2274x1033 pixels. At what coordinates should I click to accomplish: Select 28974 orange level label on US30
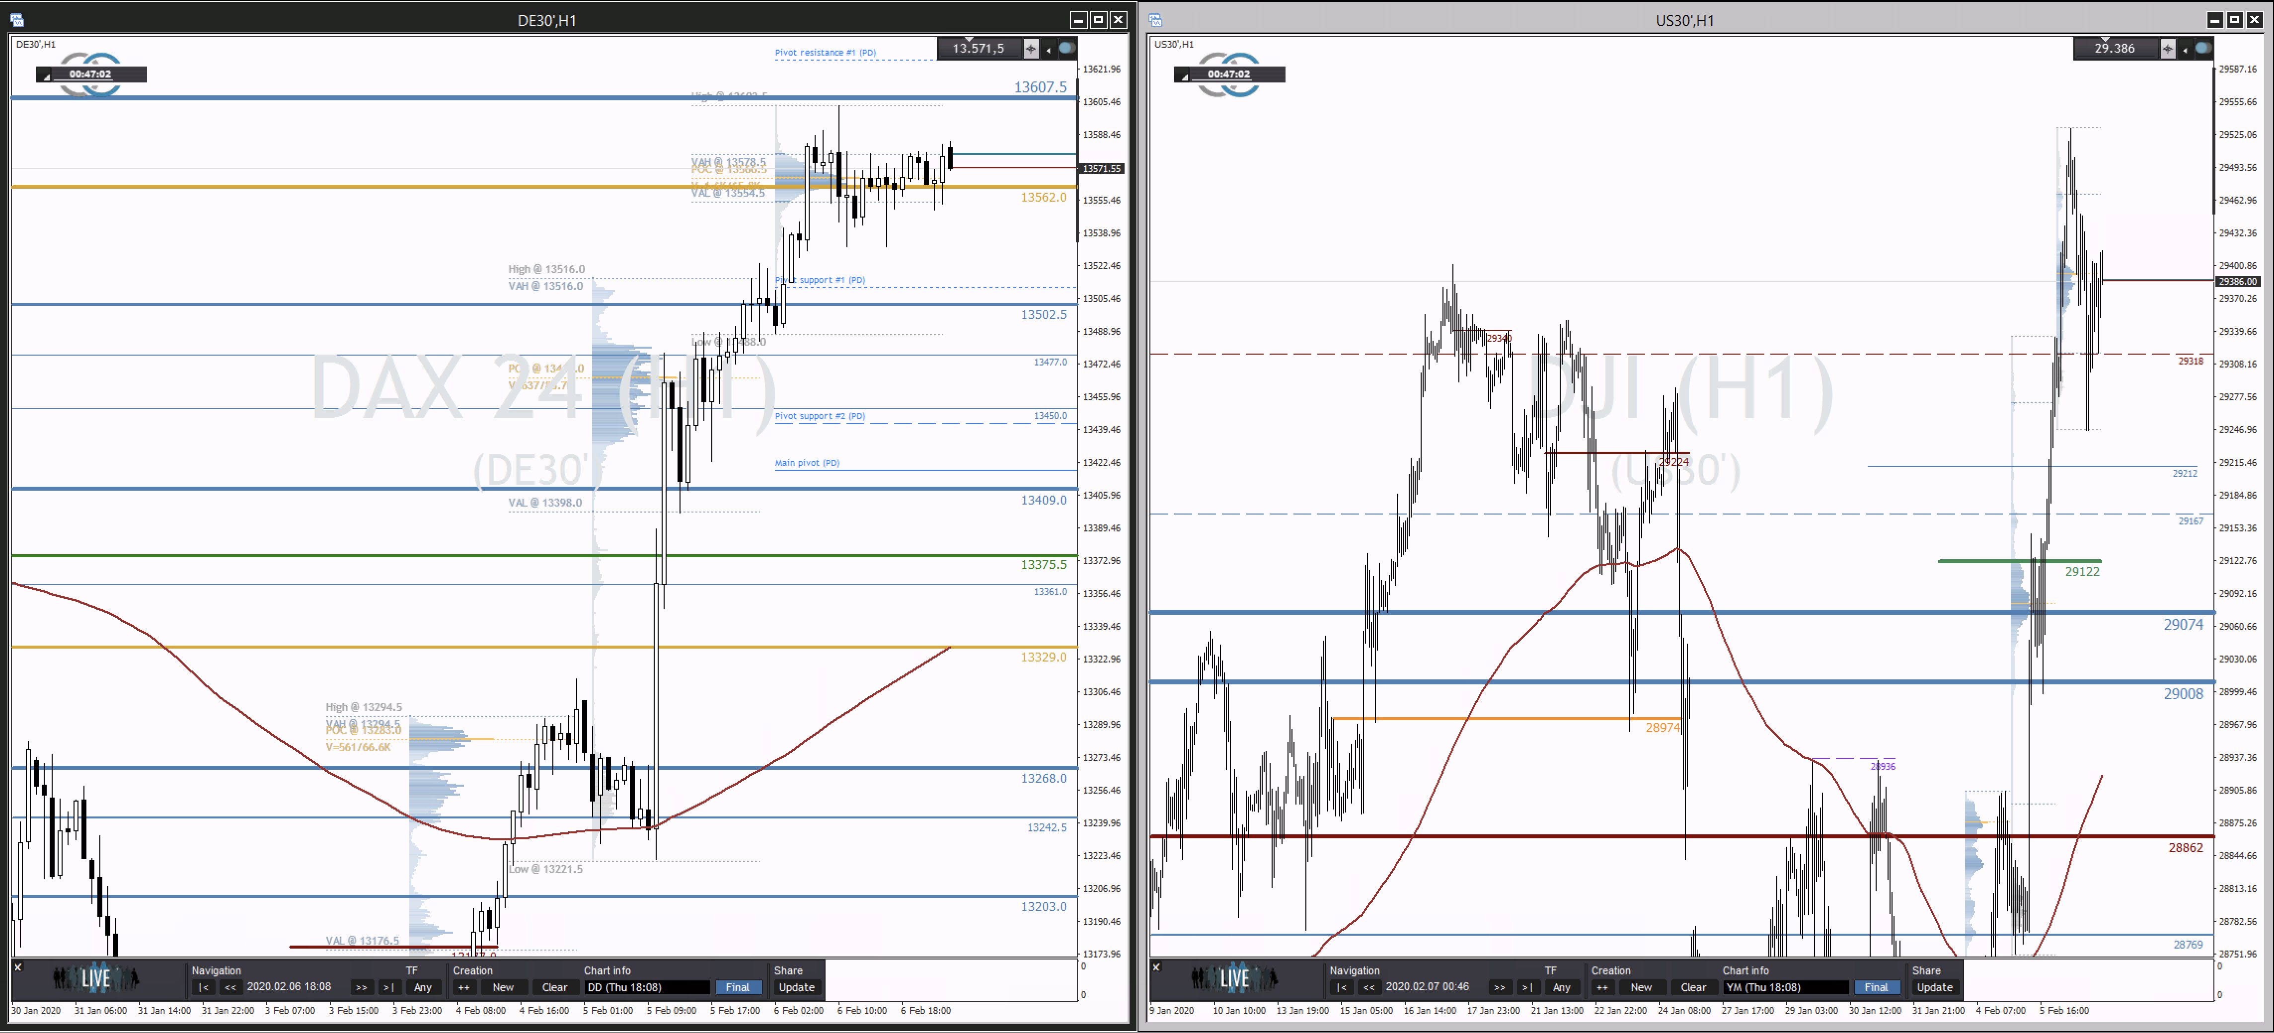(x=1663, y=728)
